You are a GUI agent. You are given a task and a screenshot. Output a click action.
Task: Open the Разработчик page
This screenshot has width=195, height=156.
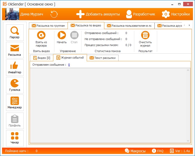[140, 14]
